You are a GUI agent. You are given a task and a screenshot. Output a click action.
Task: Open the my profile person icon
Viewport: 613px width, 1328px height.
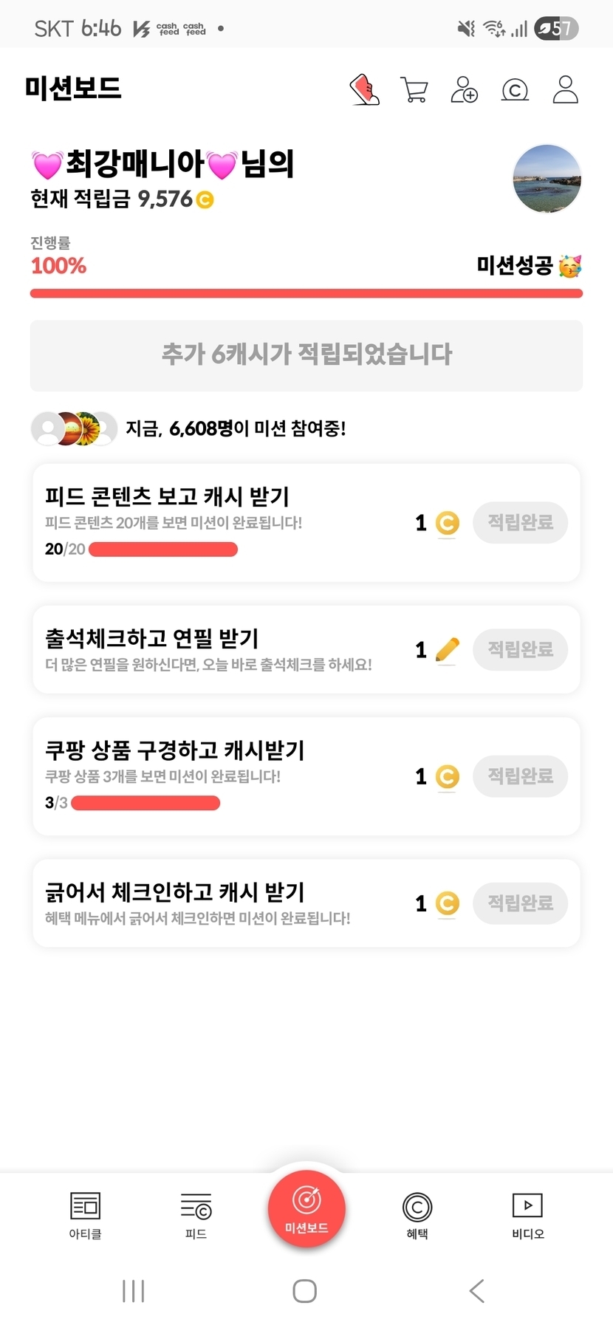click(x=565, y=89)
